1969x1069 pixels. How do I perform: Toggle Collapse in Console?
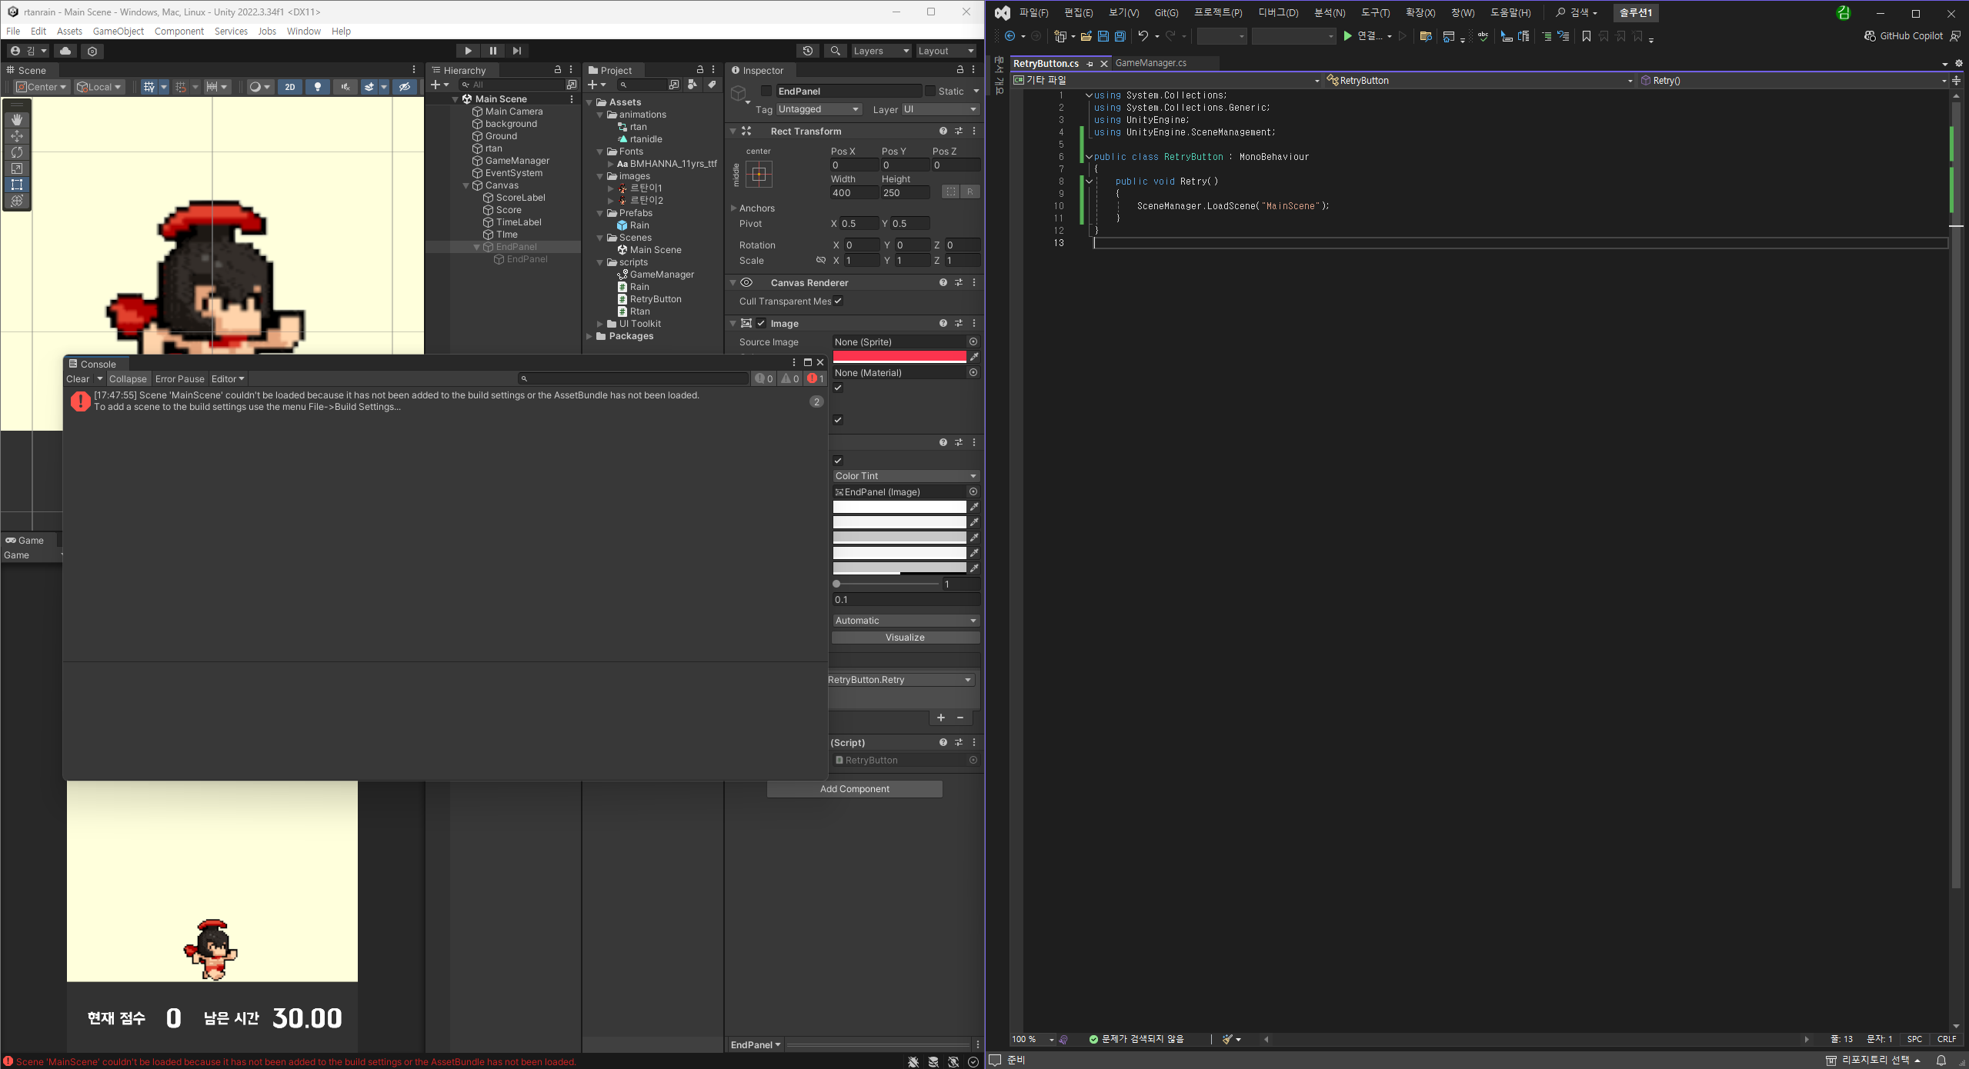click(128, 378)
